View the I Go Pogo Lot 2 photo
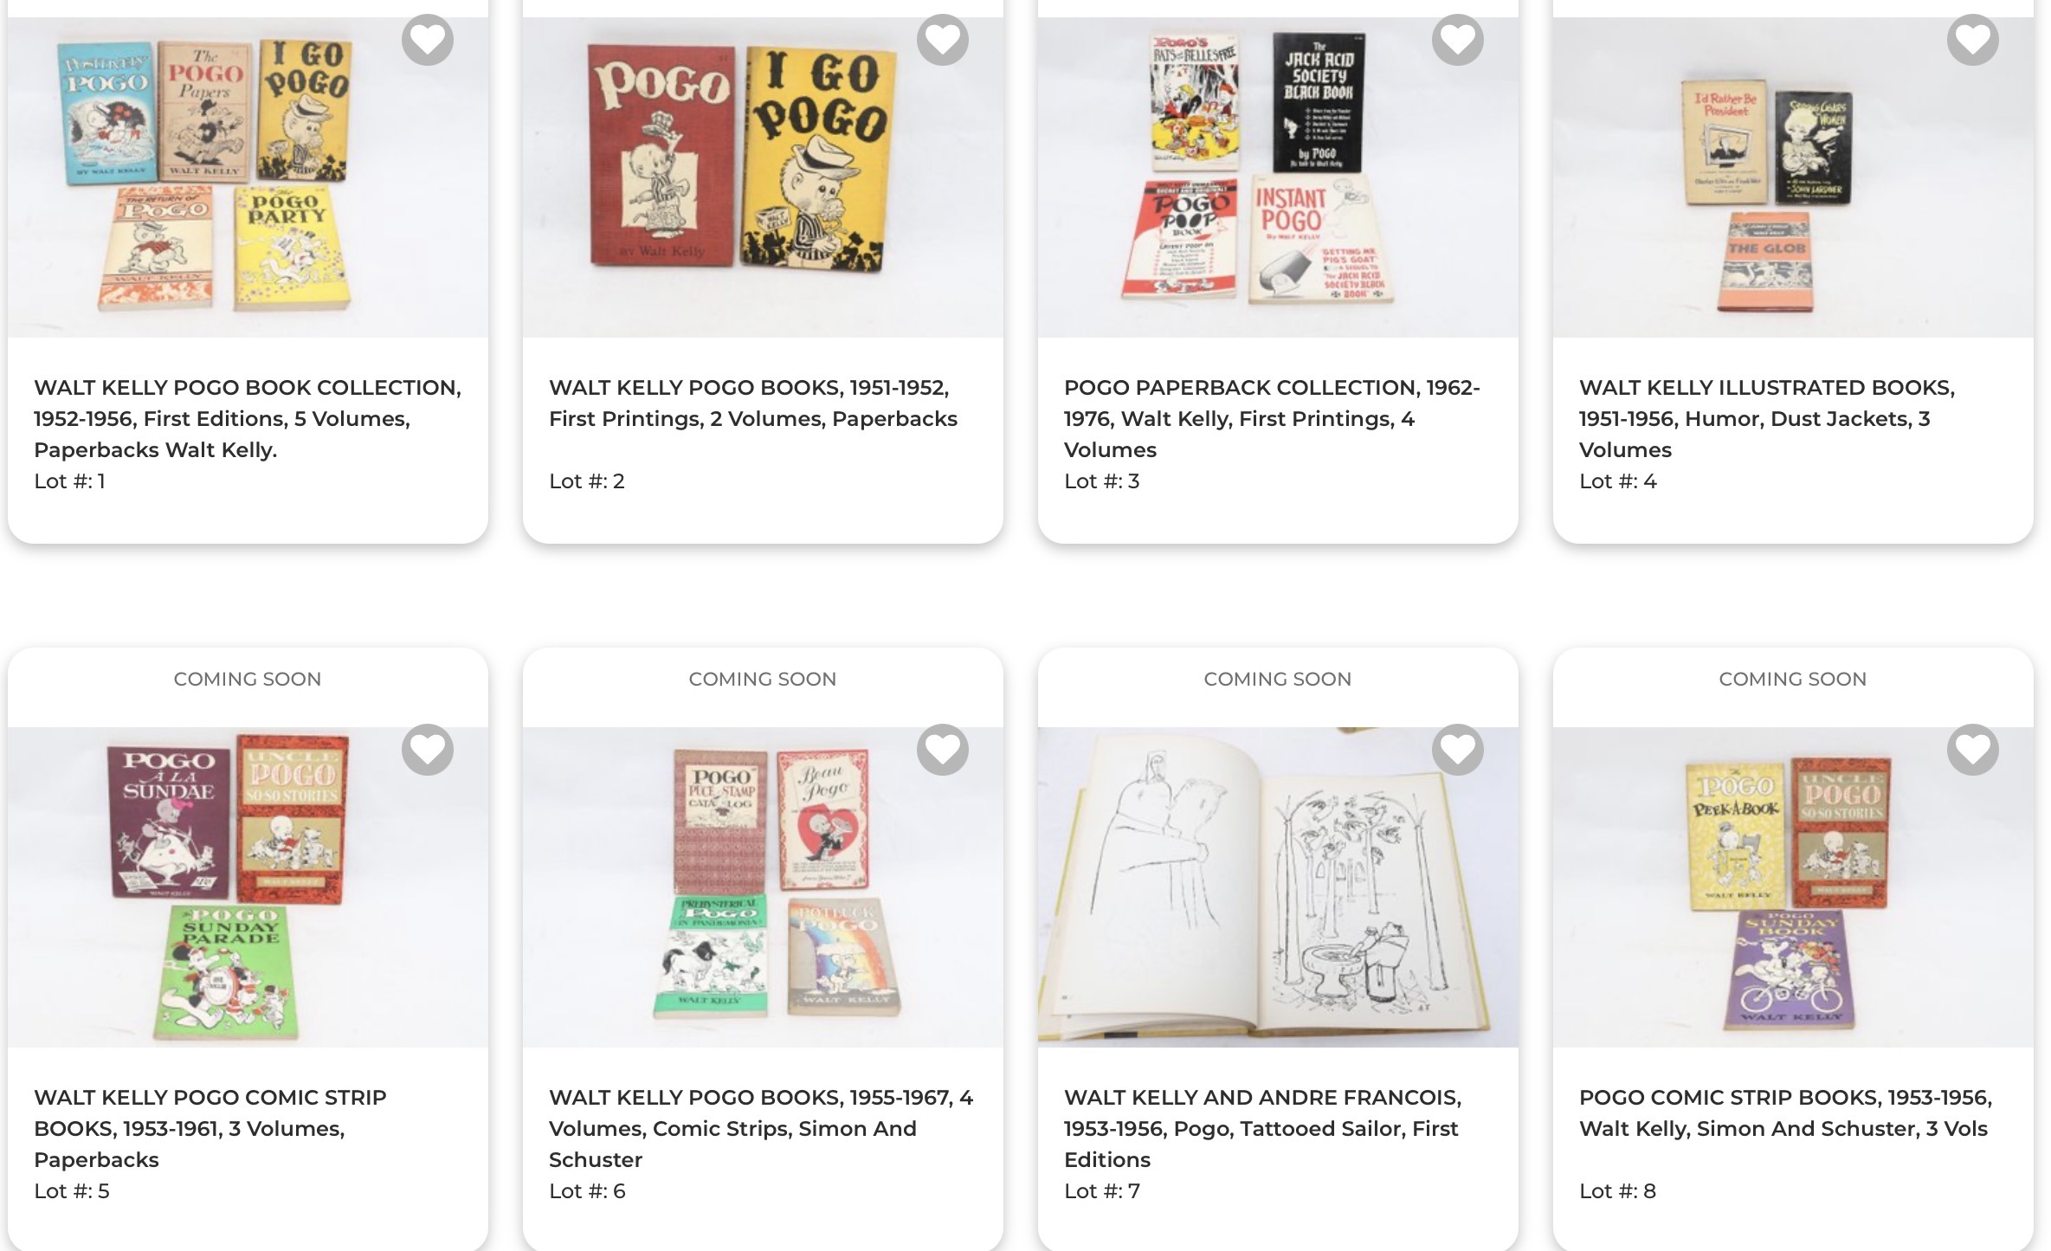This screenshot has height=1251, width=2051. (x=763, y=177)
